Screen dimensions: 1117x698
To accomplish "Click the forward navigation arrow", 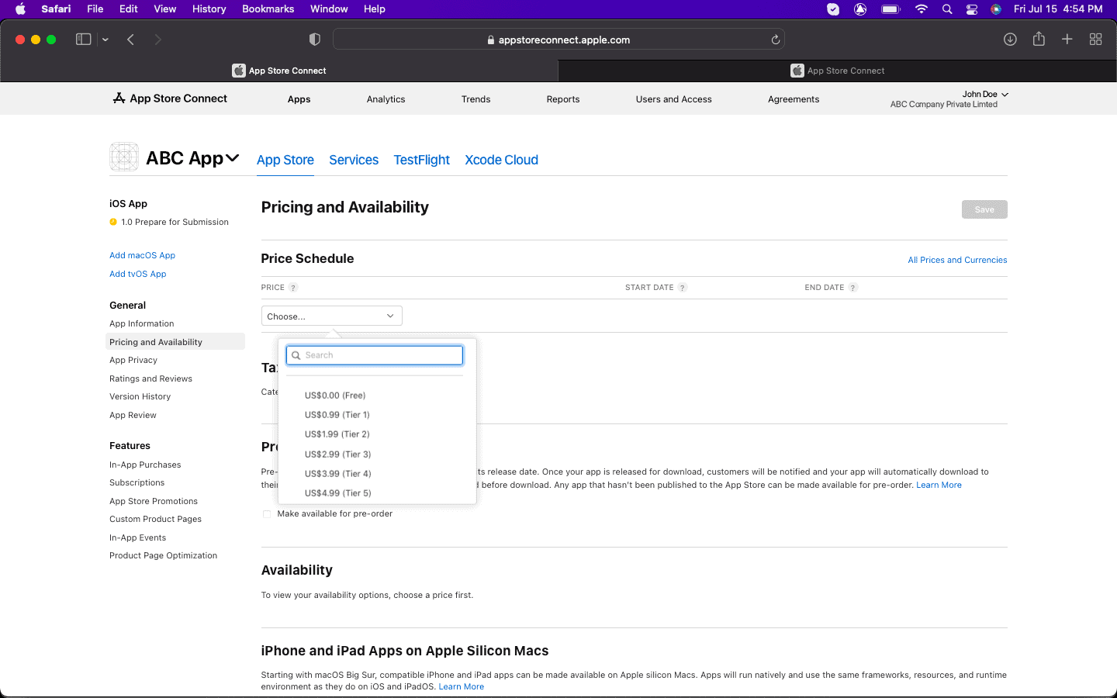I will pos(157,40).
